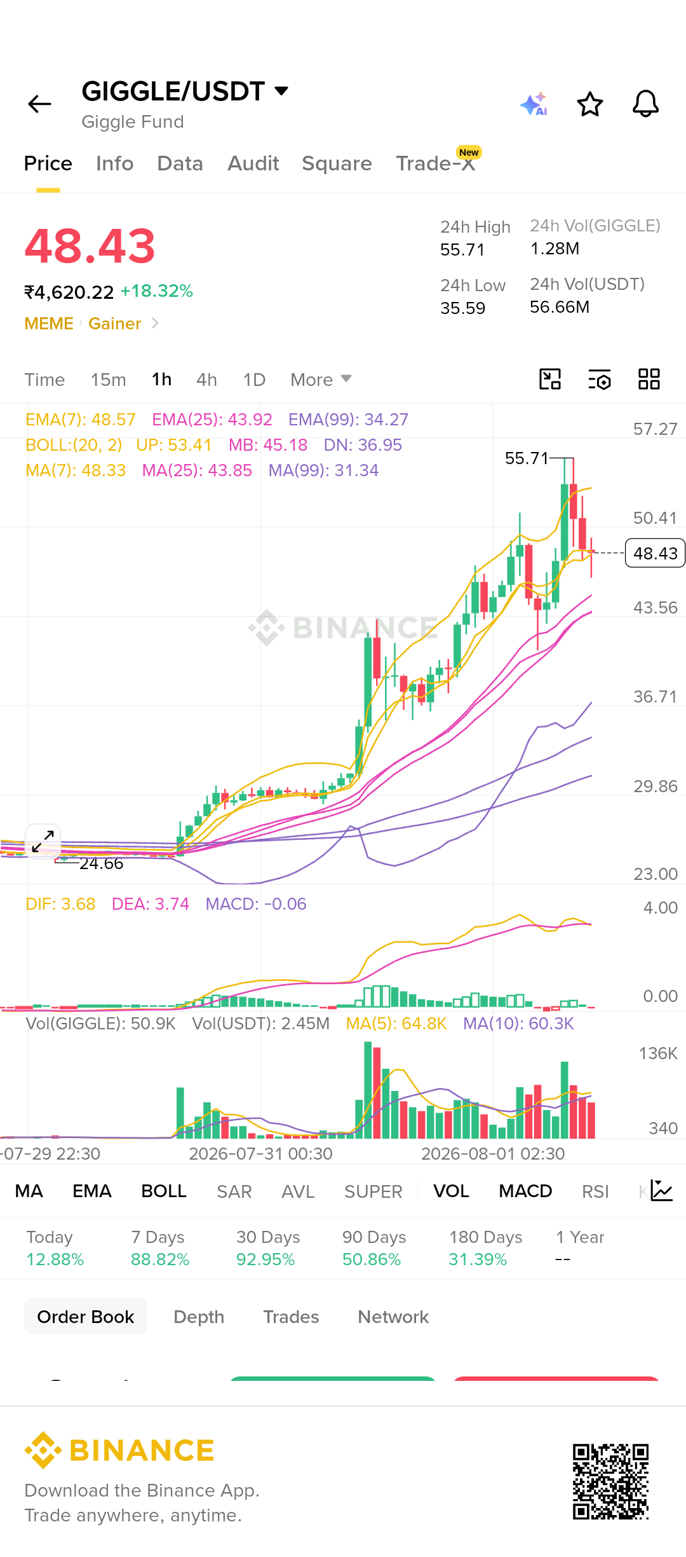Toggle the AVL indicator
Image resolution: width=686 pixels, height=1557 pixels.
298,1191
